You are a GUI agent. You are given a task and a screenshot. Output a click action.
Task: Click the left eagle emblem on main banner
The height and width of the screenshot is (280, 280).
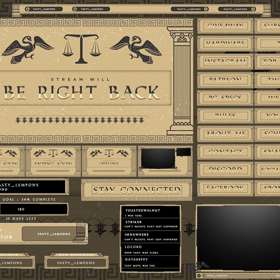point(28,50)
